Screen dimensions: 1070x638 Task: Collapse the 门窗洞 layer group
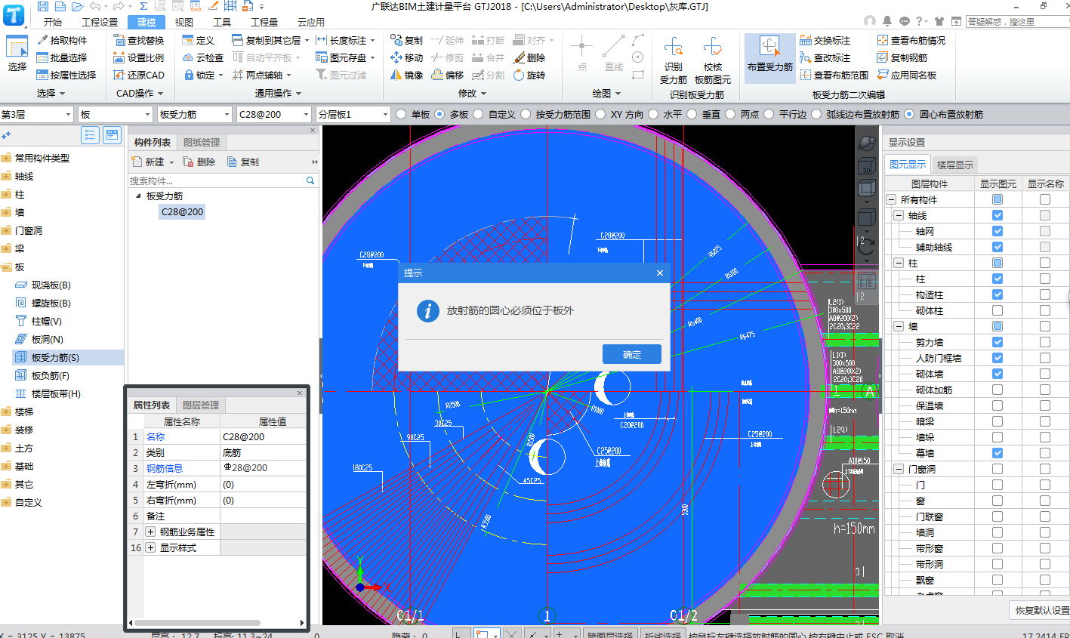click(x=899, y=469)
